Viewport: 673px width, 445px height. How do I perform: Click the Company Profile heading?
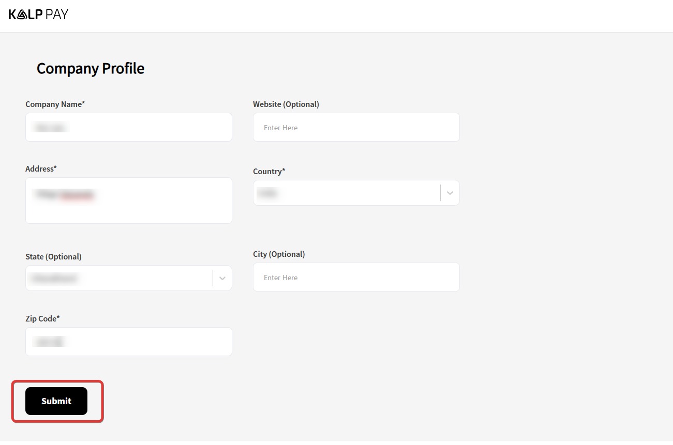pyautogui.click(x=91, y=68)
